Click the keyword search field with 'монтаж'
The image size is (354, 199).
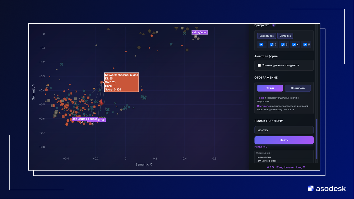[x=284, y=130]
